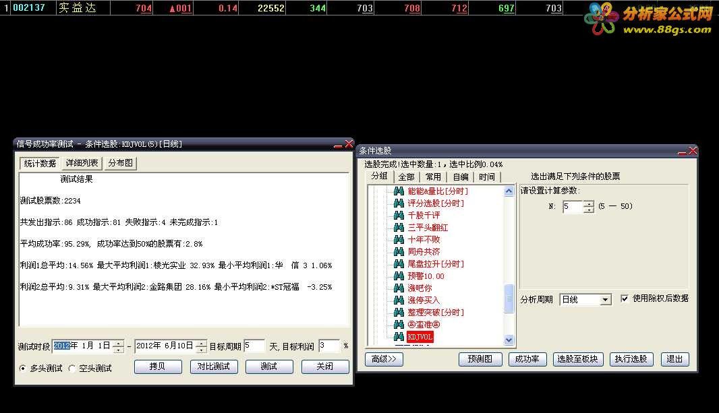Viewport: 719px width, 413px height.
Task: Click binoculars icon beside 涨停买入
Action: click(x=399, y=300)
